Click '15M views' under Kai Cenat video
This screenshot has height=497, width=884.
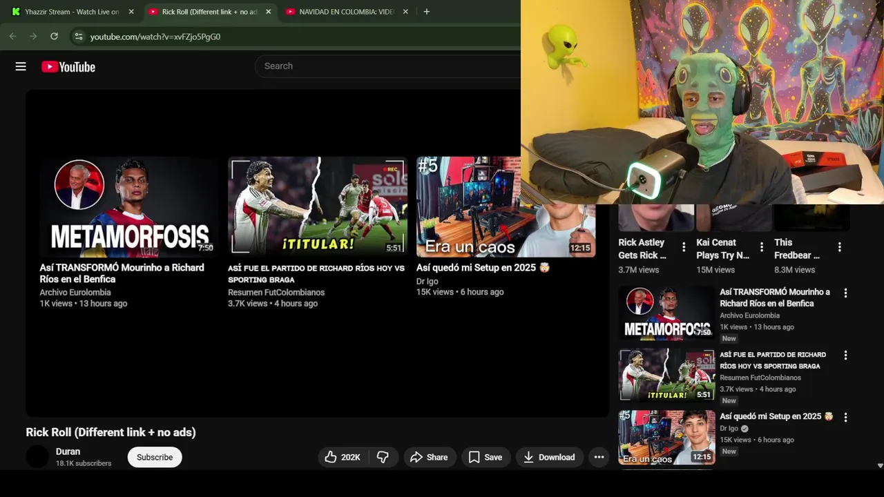[x=715, y=270]
